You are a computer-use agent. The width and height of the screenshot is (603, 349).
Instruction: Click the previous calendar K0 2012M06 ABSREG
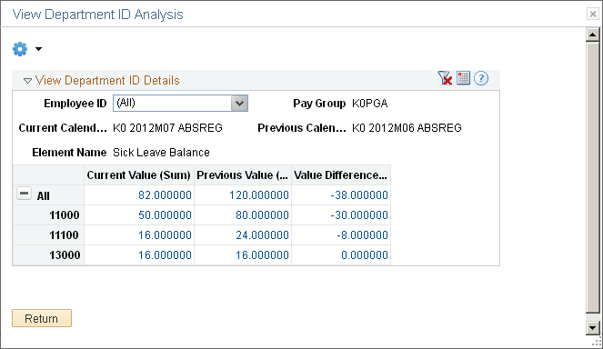407,127
